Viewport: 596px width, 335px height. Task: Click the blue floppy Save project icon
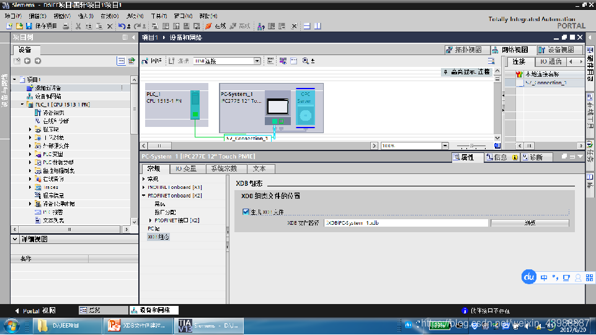(29, 26)
